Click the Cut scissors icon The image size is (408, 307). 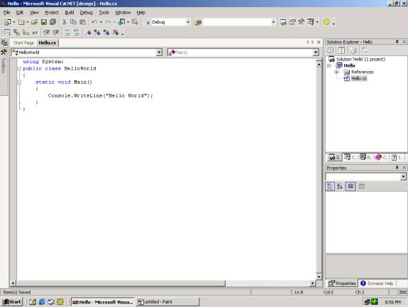pyautogui.click(x=64, y=22)
